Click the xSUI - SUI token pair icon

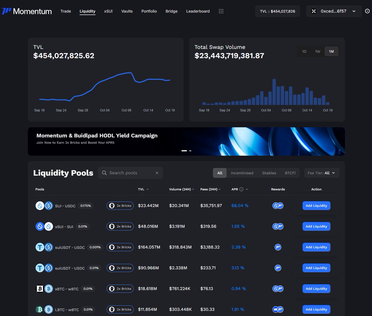pos(44,226)
